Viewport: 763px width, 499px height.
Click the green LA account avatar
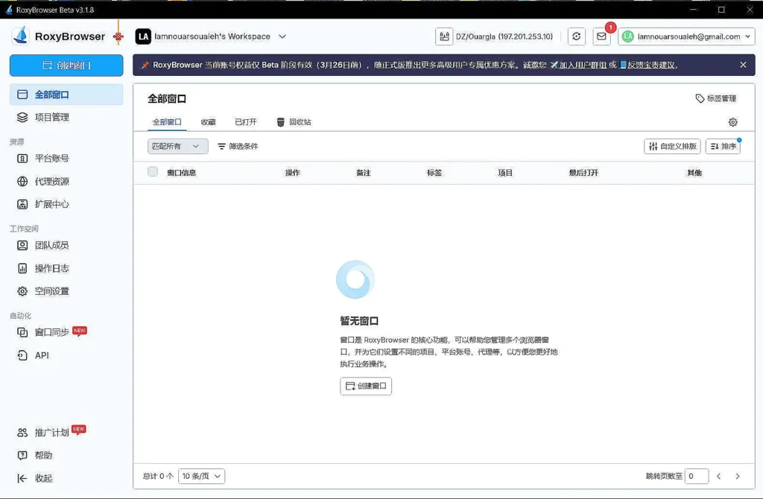(x=628, y=36)
